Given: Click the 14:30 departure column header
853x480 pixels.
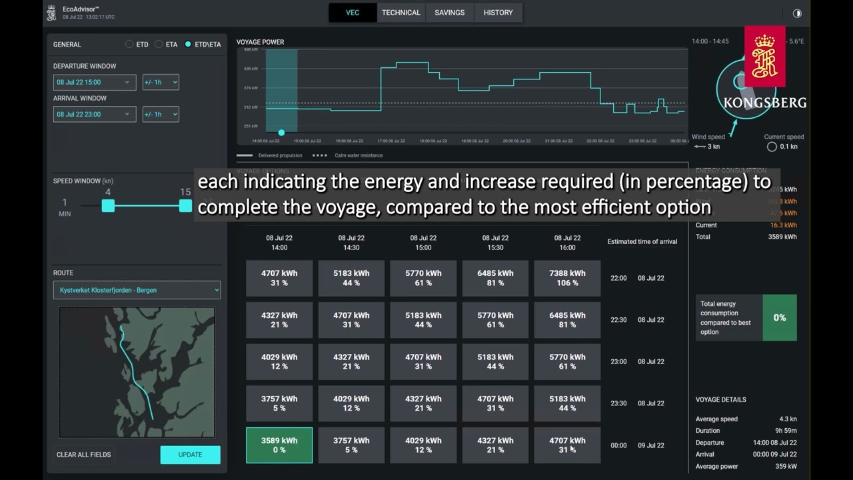Looking at the screenshot, I should [x=351, y=243].
